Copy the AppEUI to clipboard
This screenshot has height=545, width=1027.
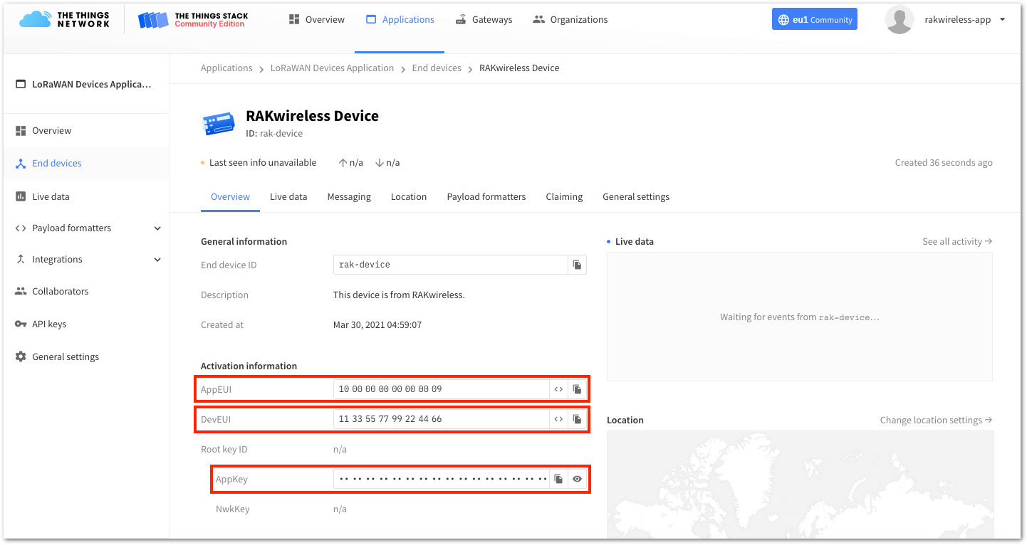(578, 389)
